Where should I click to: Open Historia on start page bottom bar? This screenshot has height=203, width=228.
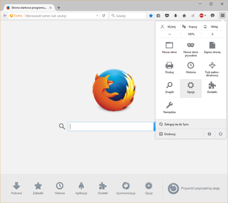tap(60, 188)
